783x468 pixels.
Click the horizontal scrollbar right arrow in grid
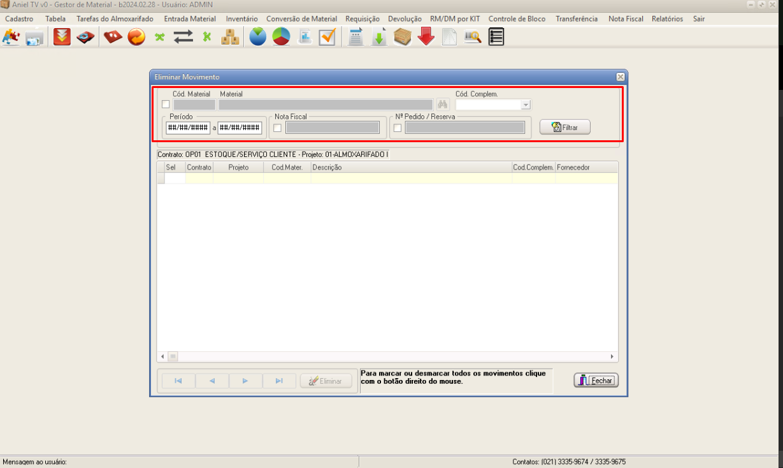tap(612, 357)
